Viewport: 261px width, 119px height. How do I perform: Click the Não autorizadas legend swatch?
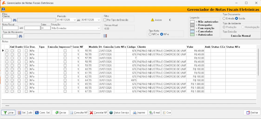tap(192, 22)
